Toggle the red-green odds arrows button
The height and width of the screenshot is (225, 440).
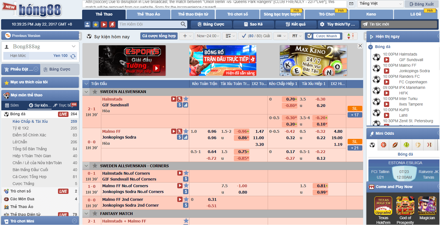(350, 36)
